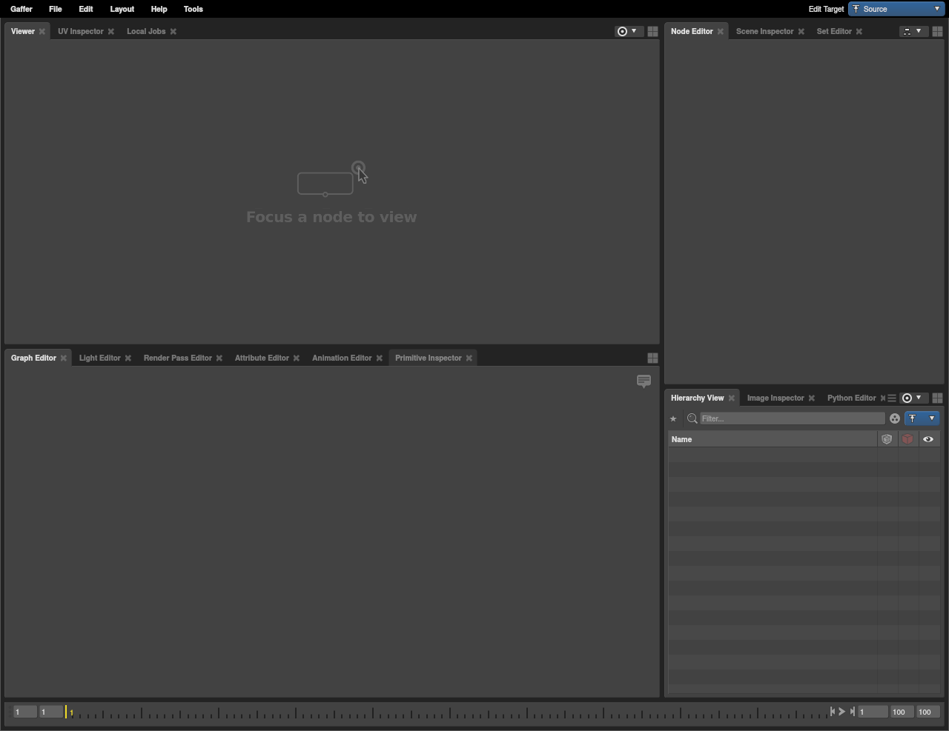Click the annotations icon in Graph Editor
This screenshot has width=949, height=731.
(x=644, y=381)
